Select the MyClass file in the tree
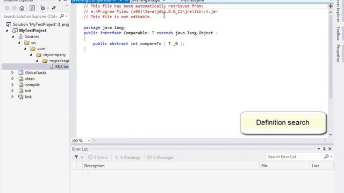 coord(62,66)
